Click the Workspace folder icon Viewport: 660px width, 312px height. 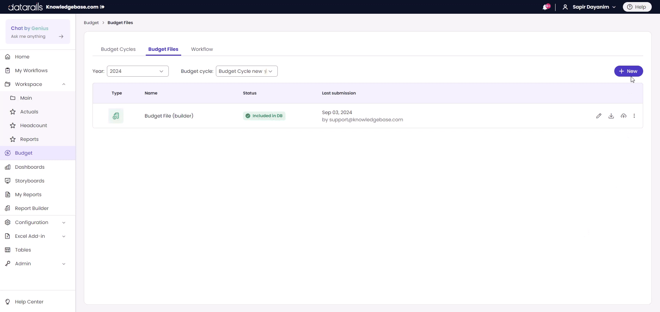pos(8,84)
